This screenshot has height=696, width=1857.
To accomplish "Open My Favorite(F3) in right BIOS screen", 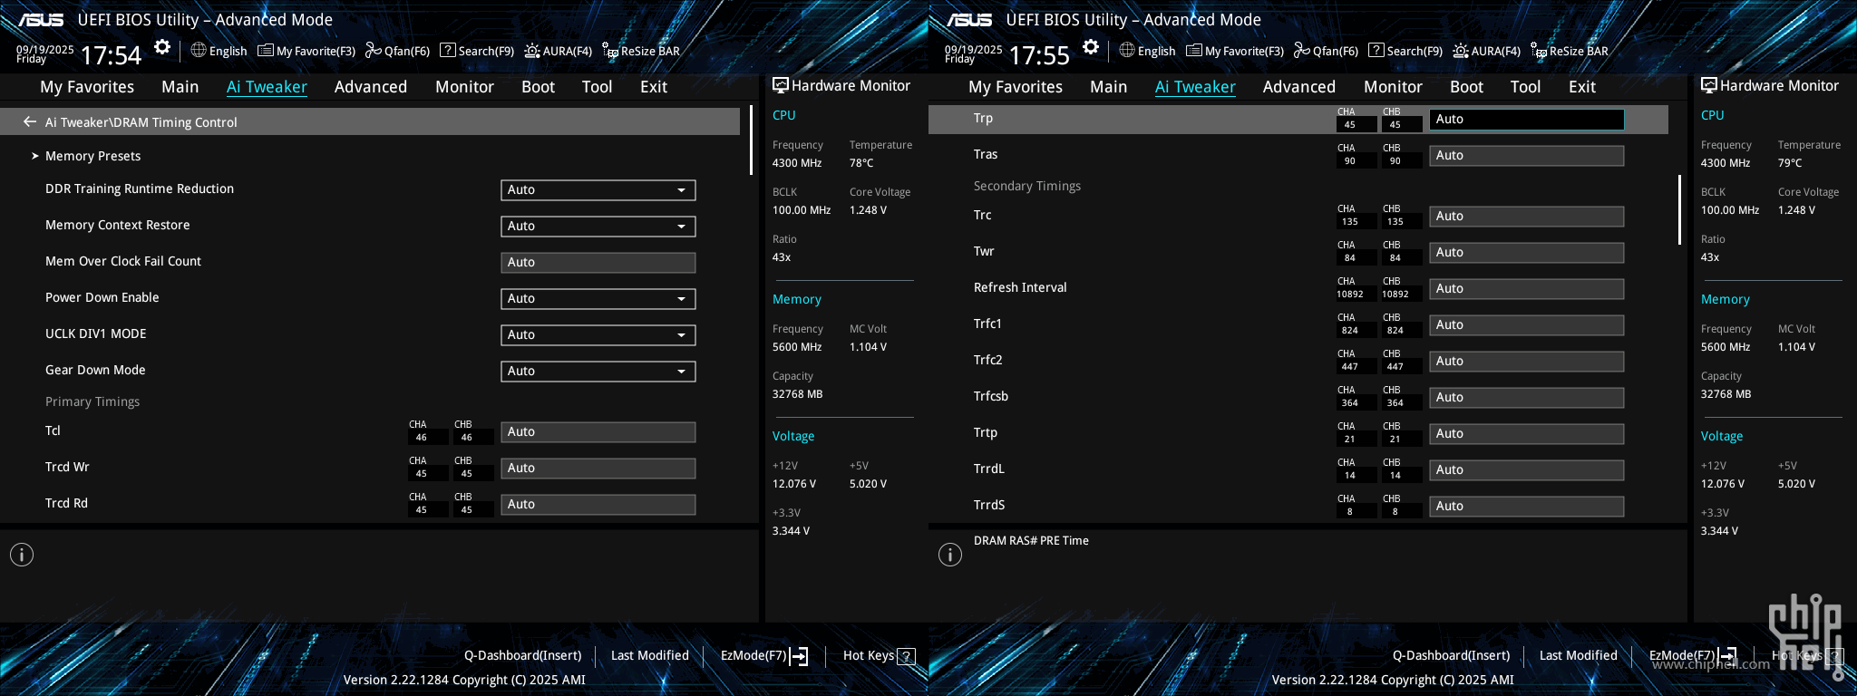I will (x=1235, y=51).
